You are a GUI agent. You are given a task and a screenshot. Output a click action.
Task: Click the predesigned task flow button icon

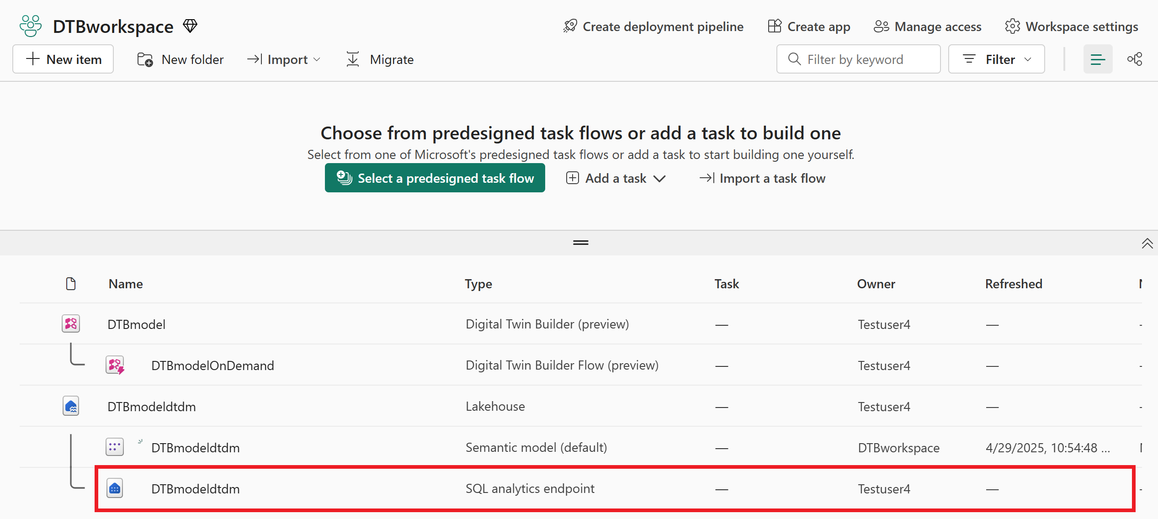click(x=344, y=178)
